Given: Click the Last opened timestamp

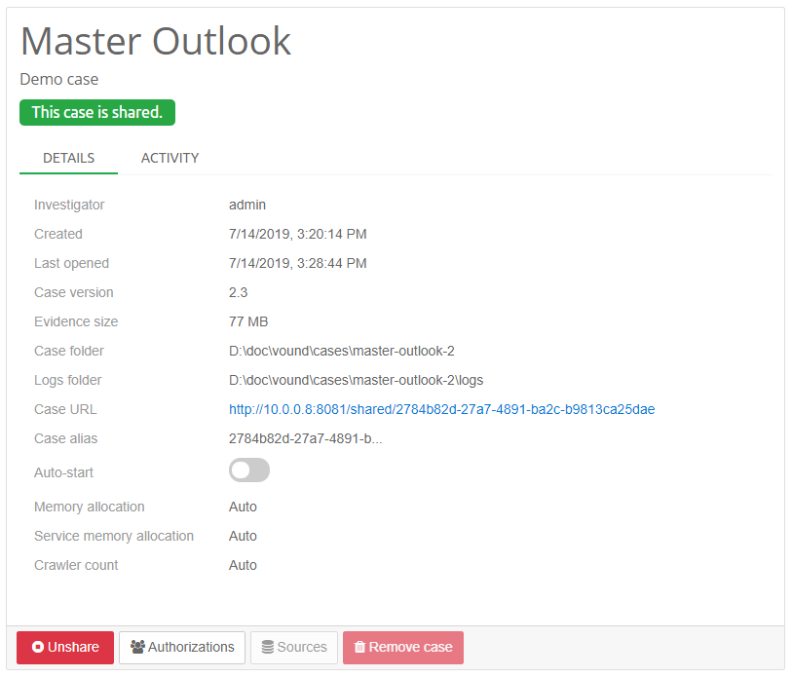Looking at the screenshot, I should point(297,263).
